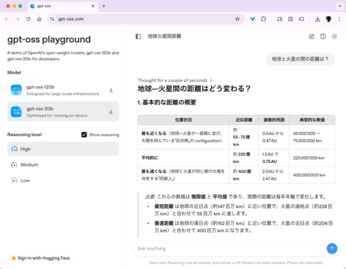Uncheck the Show reasoning checkbox

[84, 135]
